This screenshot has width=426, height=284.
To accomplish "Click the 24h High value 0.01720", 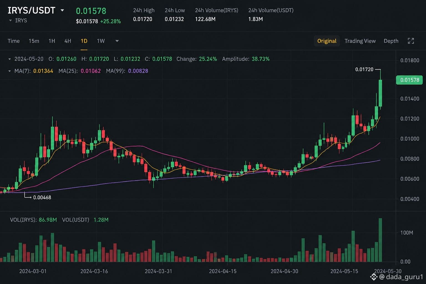I will click(143, 19).
